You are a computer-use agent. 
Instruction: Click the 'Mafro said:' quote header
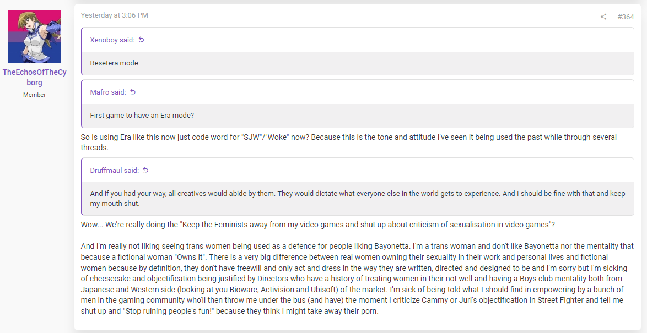pos(108,92)
